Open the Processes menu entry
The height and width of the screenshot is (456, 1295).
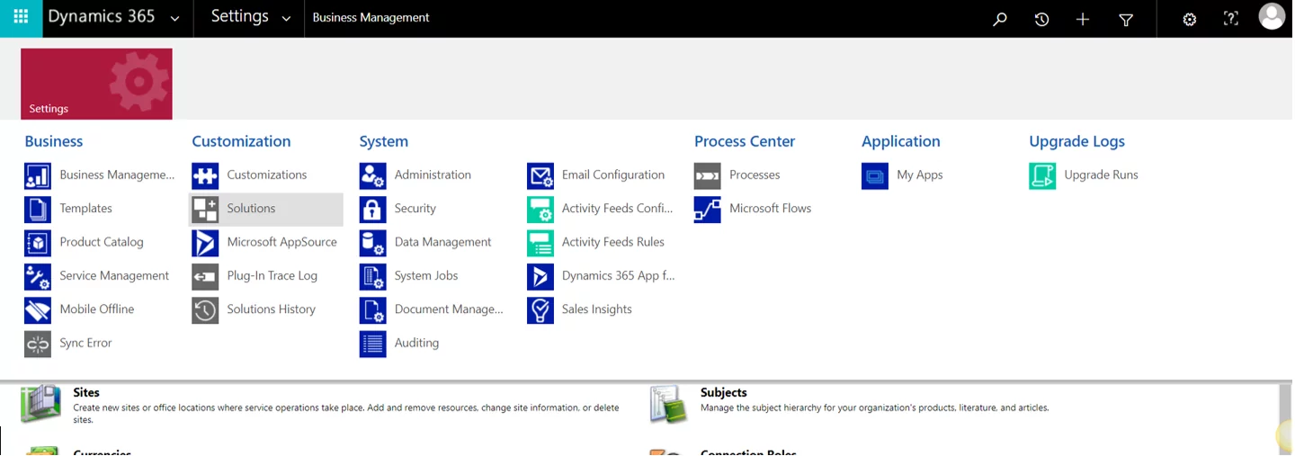(x=755, y=175)
